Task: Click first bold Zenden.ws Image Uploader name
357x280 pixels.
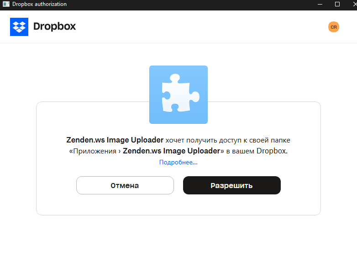Action: pos(115,140)
